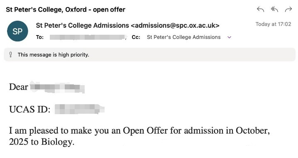The height and width of the screenshot is (158, 298).
Task: Expand the recipient list with the chevron
Action: (229, 37)
